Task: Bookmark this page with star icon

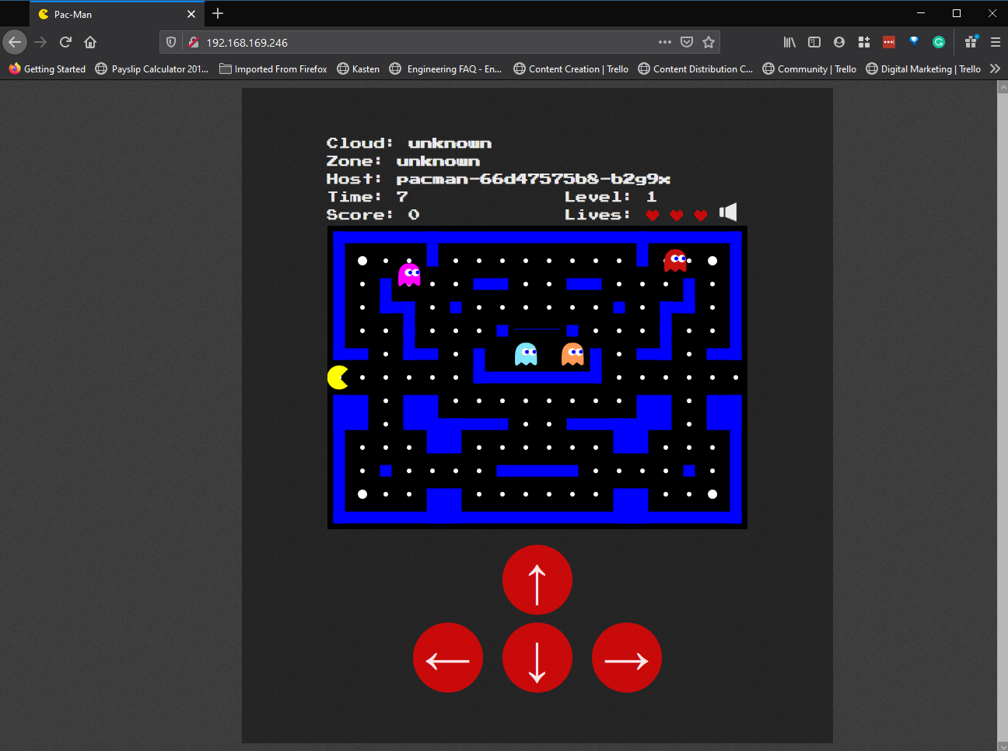Action: coord(709,42)
